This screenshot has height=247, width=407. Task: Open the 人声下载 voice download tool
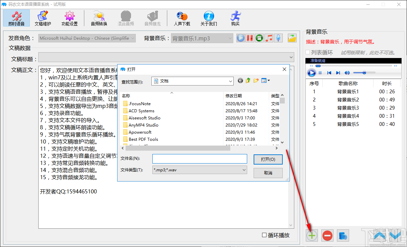[x=182, y=18]
